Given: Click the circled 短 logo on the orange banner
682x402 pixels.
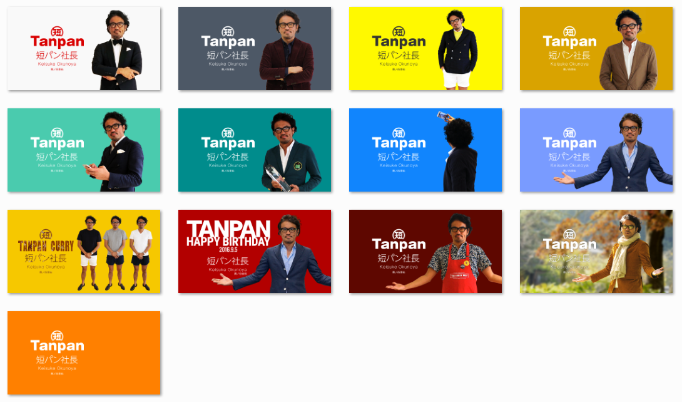Looking at the screenshot, I should pyautogui.click(x=57, y=336).
